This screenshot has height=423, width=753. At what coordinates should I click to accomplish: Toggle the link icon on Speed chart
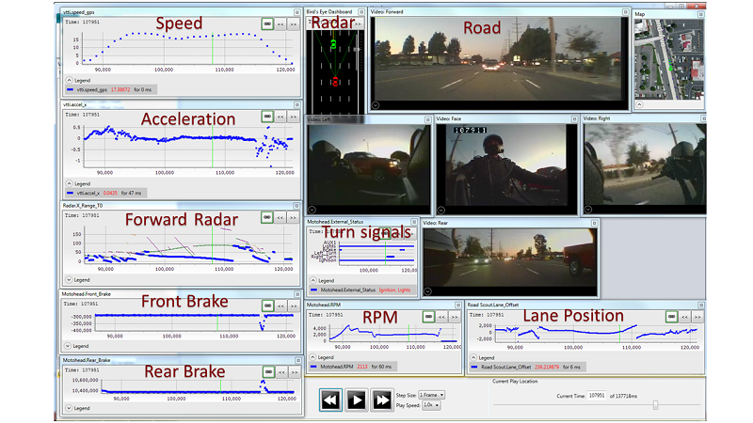coord(267,23)
